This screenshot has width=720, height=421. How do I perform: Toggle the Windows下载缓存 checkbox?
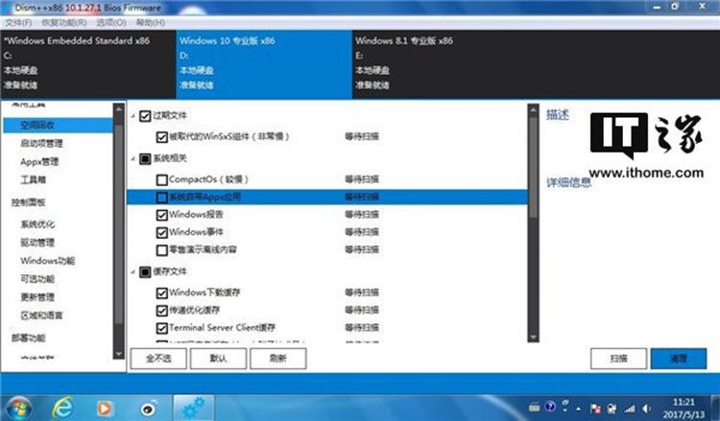[160, 292]
